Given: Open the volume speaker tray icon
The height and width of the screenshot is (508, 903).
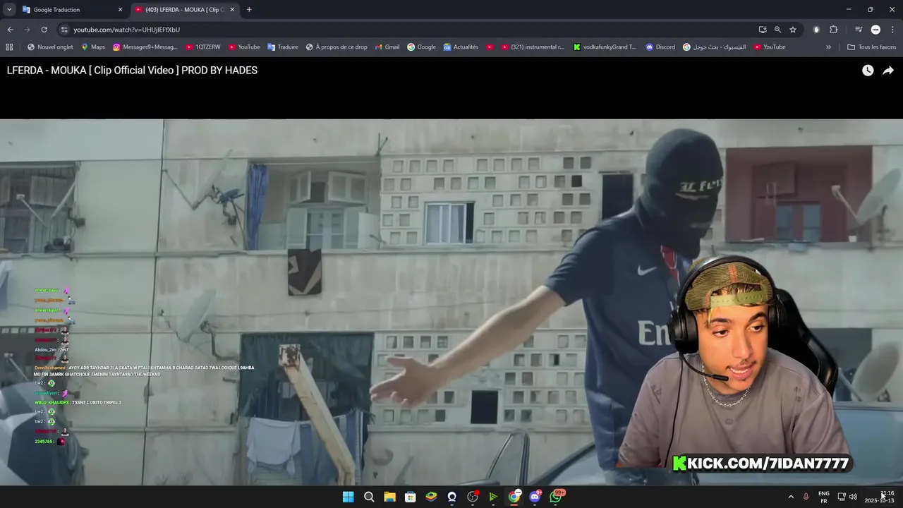Looking at the screenshot, I should point(853,497).
